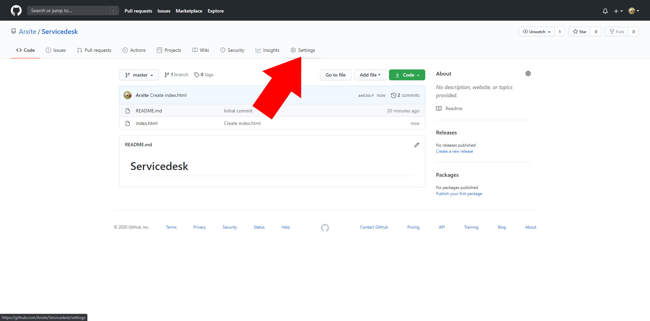
Task: Open the API footer link
Action: tap(442, 227)
